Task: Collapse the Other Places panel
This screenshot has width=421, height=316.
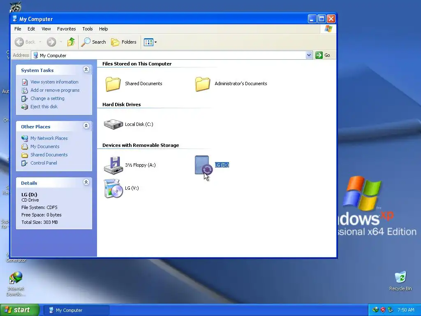Action: pyautogui.click(x=86, y=126)
